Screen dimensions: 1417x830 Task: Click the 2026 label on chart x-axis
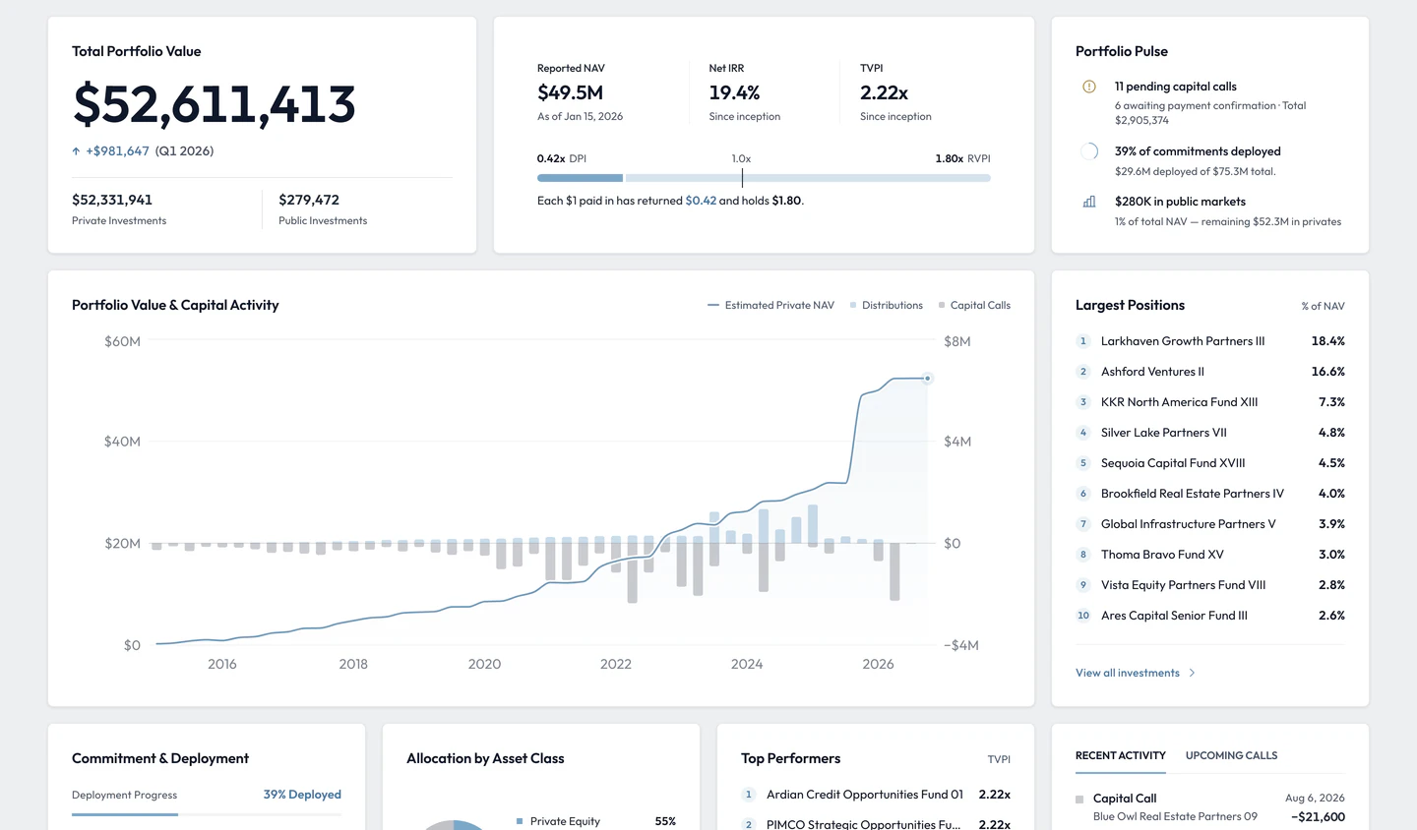tap(878, 664)
